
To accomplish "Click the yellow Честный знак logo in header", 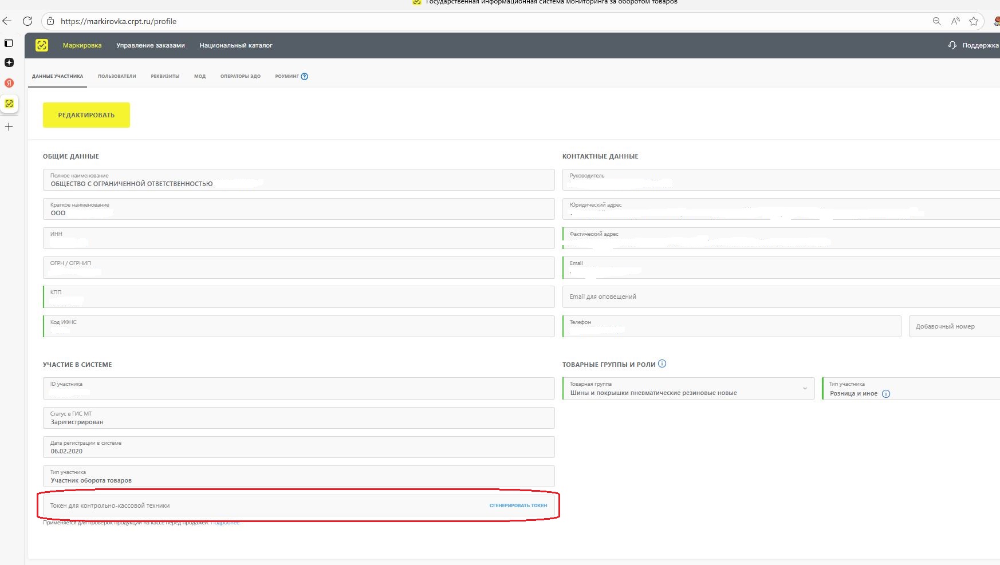I will pyautogui.click(x=42, y=45).
